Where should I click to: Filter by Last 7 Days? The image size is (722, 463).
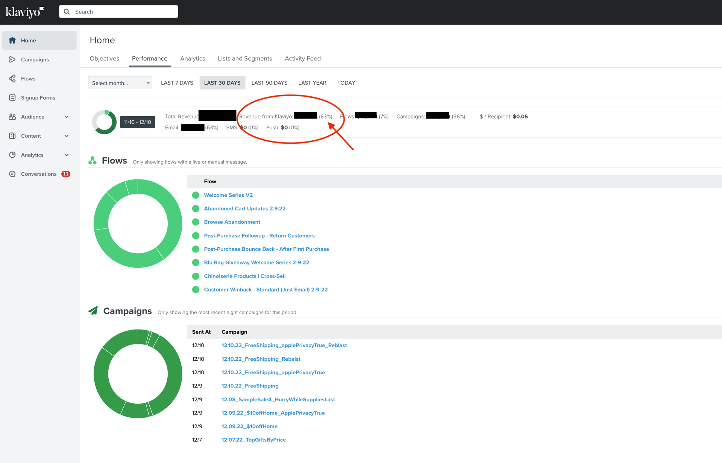coord(177,83)
